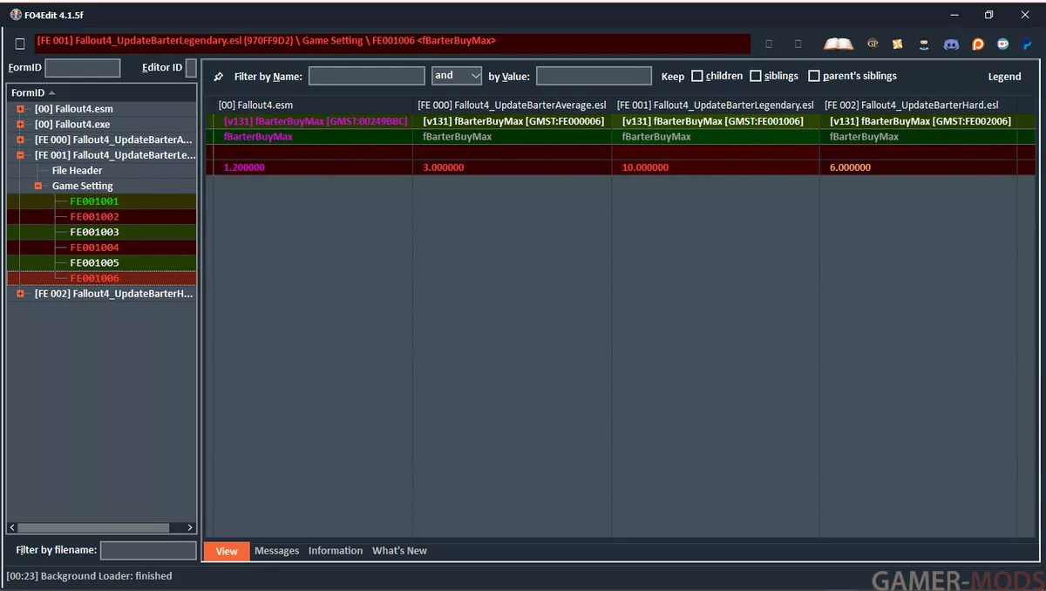This screenshot has width=1046, height=591.
Task: Click the small square left of record path
Action: click(20, 44)
